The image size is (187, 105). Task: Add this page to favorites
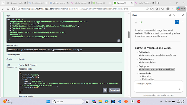tap(151, 9)
